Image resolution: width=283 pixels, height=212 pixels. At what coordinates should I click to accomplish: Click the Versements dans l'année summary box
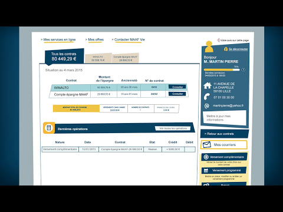tap(114, 108)
